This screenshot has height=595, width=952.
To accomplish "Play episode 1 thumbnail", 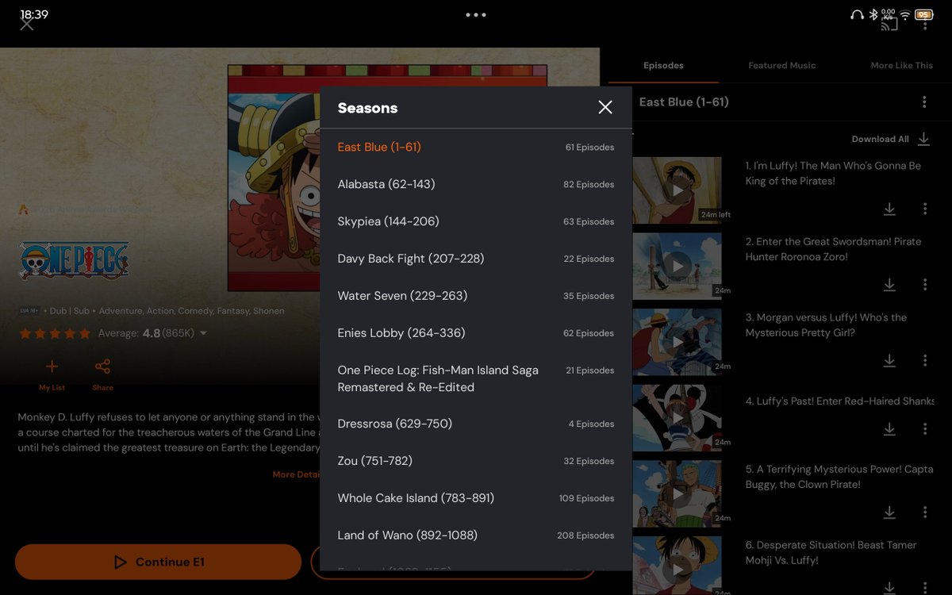I will pos(678,190).
